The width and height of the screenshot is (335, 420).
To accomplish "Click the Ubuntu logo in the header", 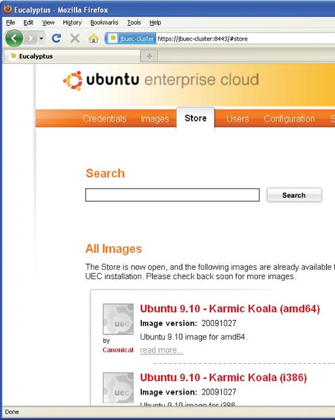I will click(73, 80).
